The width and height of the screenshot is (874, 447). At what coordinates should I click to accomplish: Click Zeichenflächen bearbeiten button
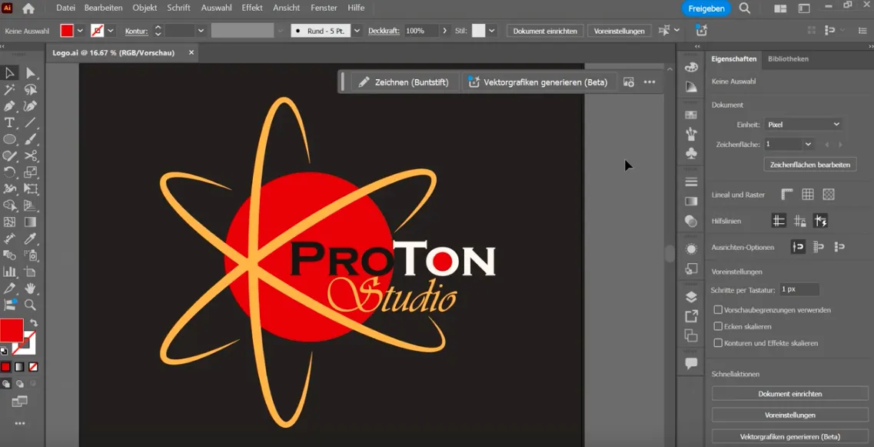pos(810,165)
